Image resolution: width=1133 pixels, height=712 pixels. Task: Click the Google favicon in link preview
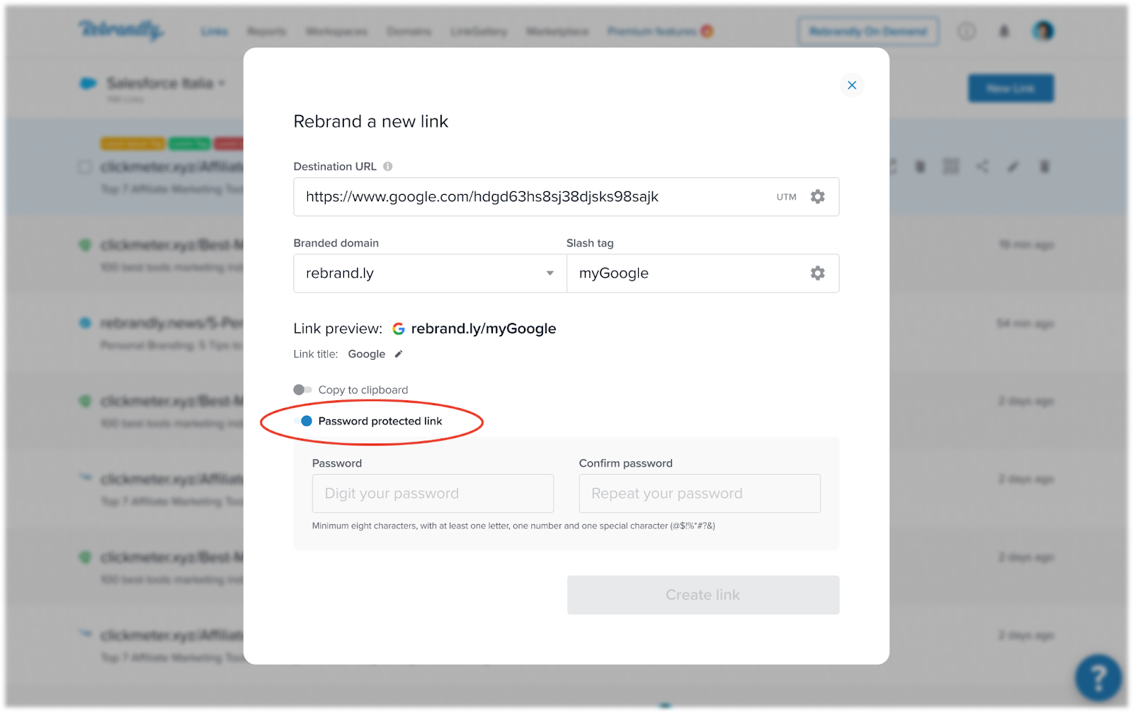tap(399, 329)
